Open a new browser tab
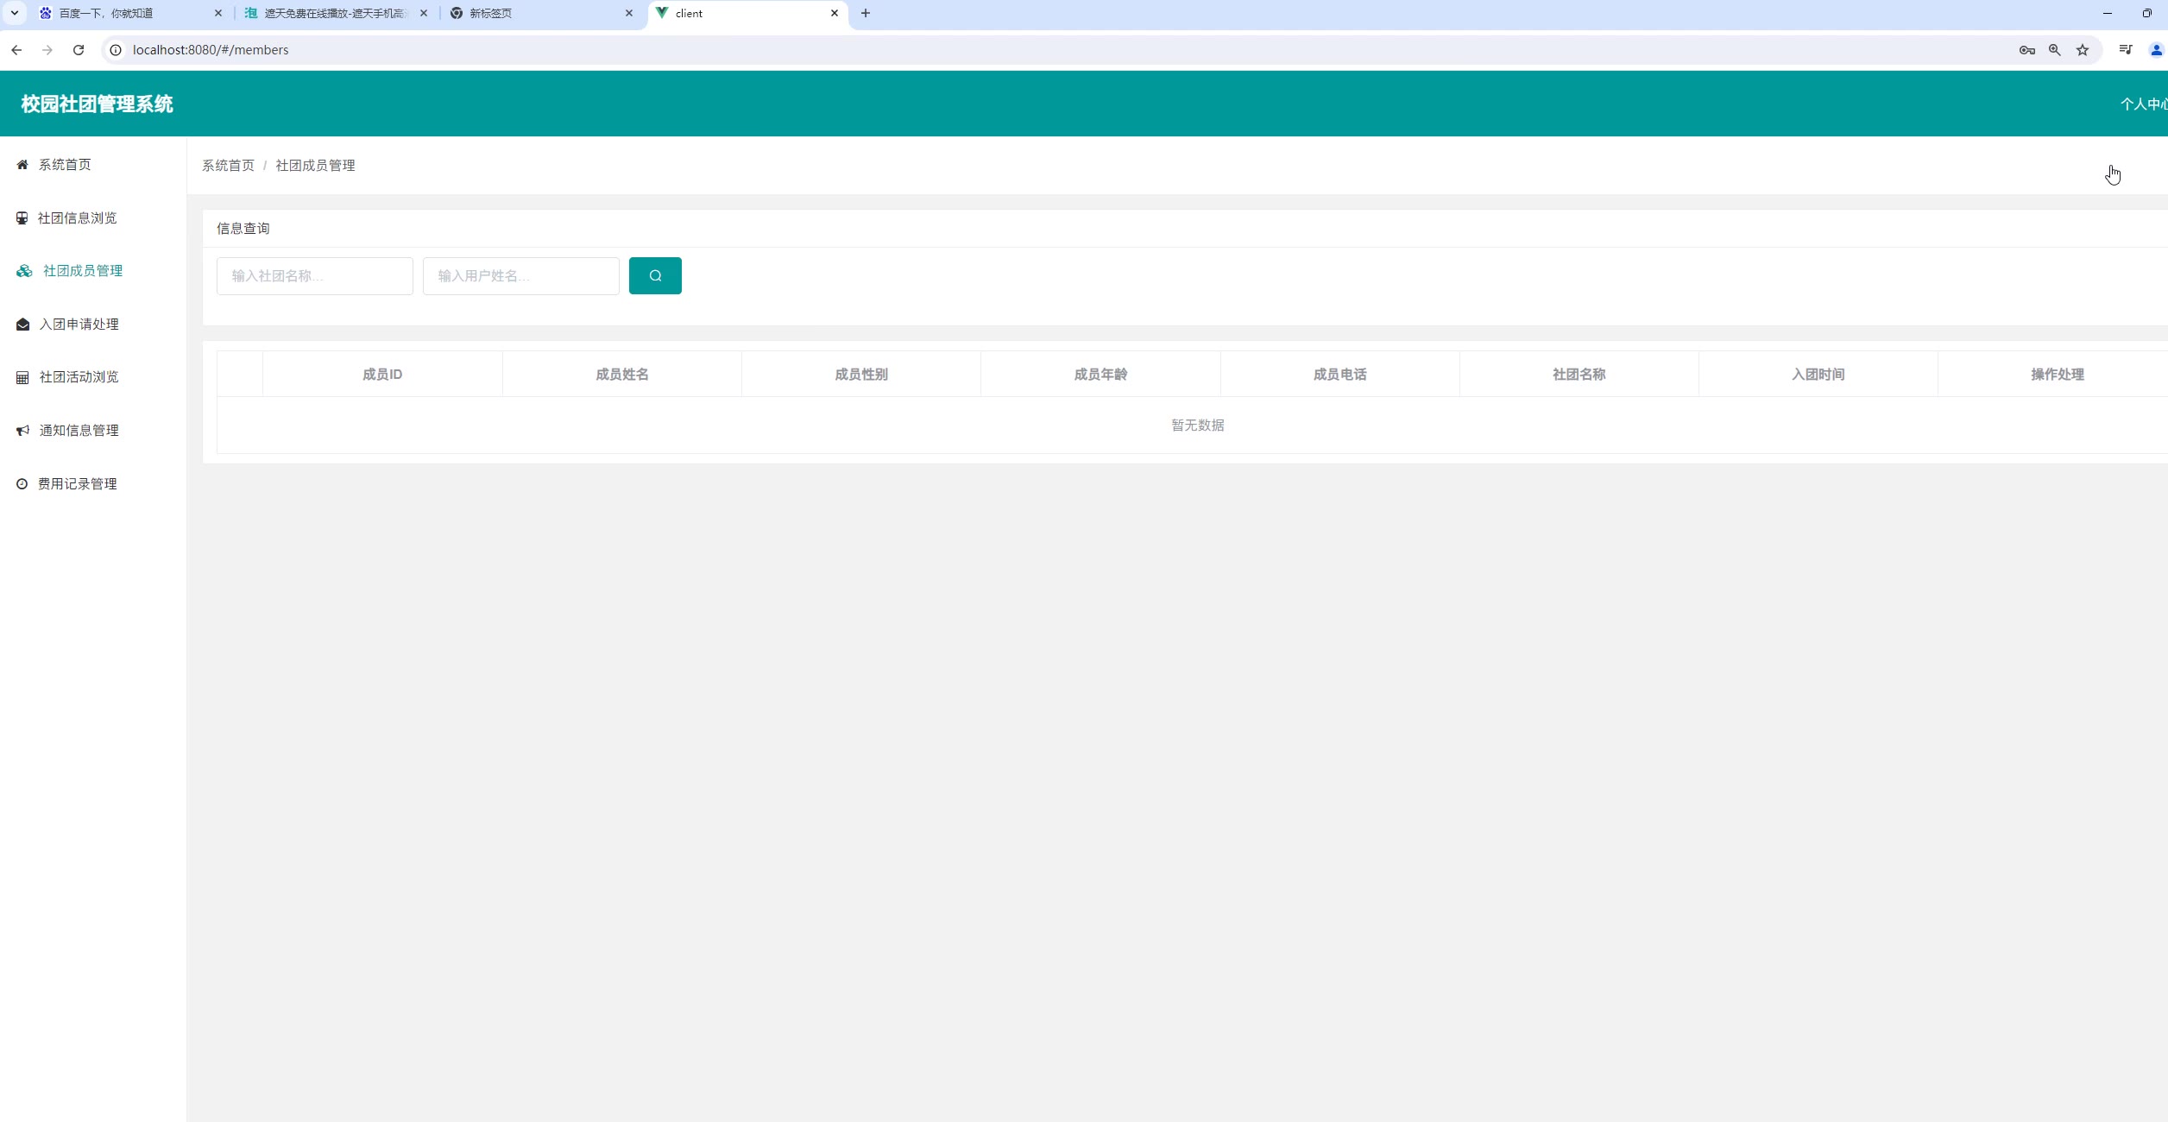Image resolution: width=2168 pixels, height=1122 pixels. (866, 13)
